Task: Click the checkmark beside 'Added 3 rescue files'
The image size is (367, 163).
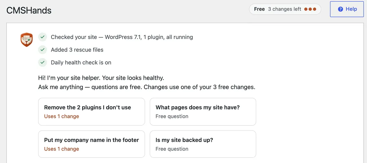Action: click(42, 50)
